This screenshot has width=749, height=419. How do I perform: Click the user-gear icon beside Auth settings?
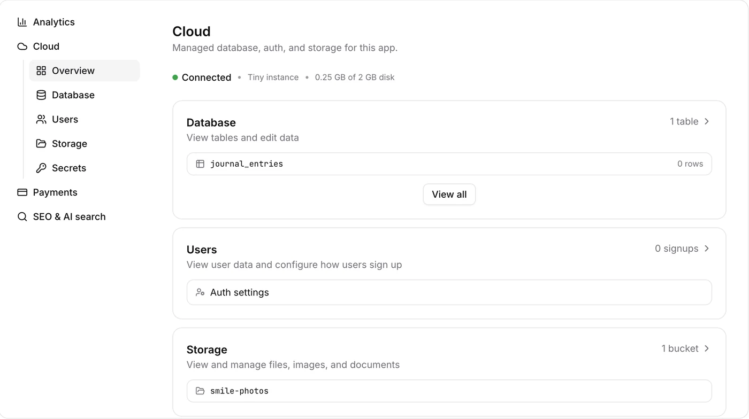point(200,292)
